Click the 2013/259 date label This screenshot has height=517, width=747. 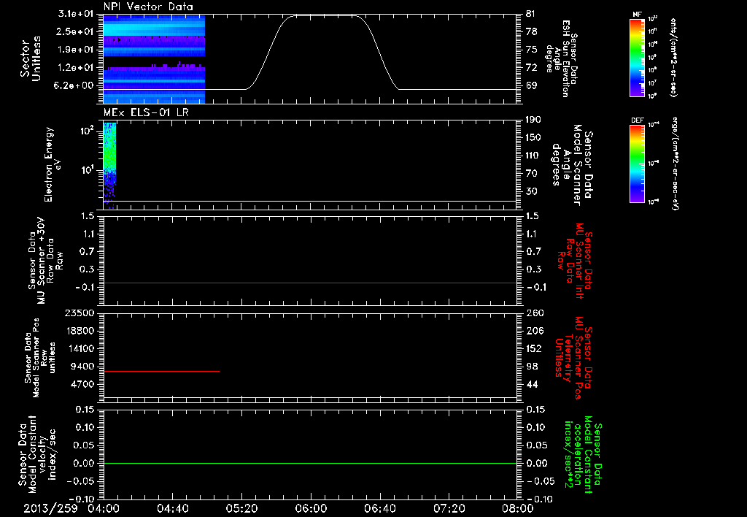coord(50,508)
